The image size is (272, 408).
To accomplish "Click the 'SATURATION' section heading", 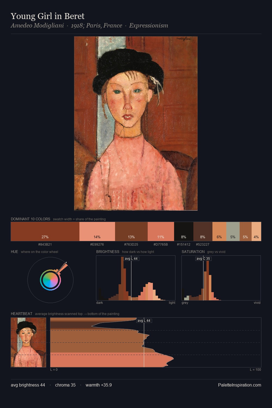I will (x=193, y=252).
